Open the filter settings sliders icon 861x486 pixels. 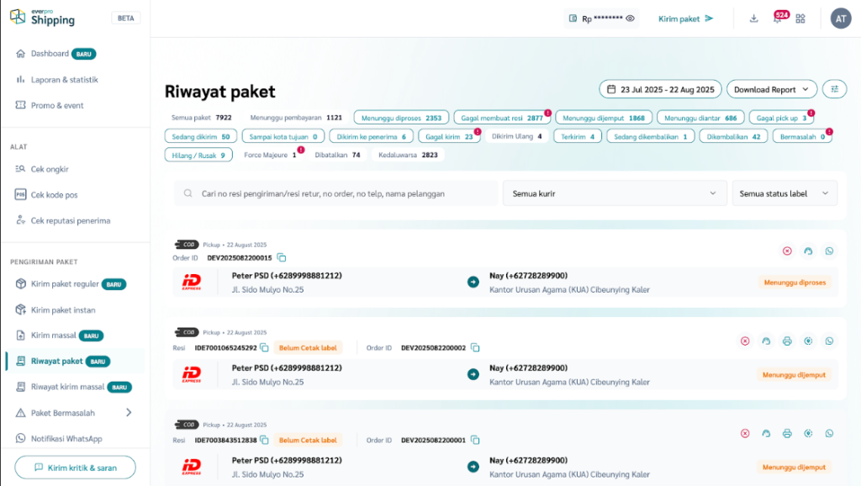[834, 89]
